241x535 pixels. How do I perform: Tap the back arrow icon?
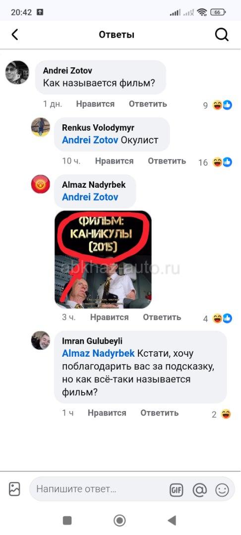click(x=15, y=35)
